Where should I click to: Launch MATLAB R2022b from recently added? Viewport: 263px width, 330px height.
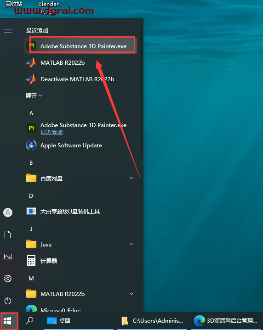pos(80,62)
